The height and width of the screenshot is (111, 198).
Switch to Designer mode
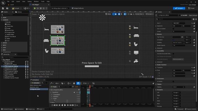click(179, 8)
